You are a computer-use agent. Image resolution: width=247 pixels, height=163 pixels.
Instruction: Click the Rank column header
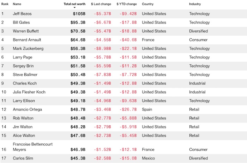click(5, 4)
